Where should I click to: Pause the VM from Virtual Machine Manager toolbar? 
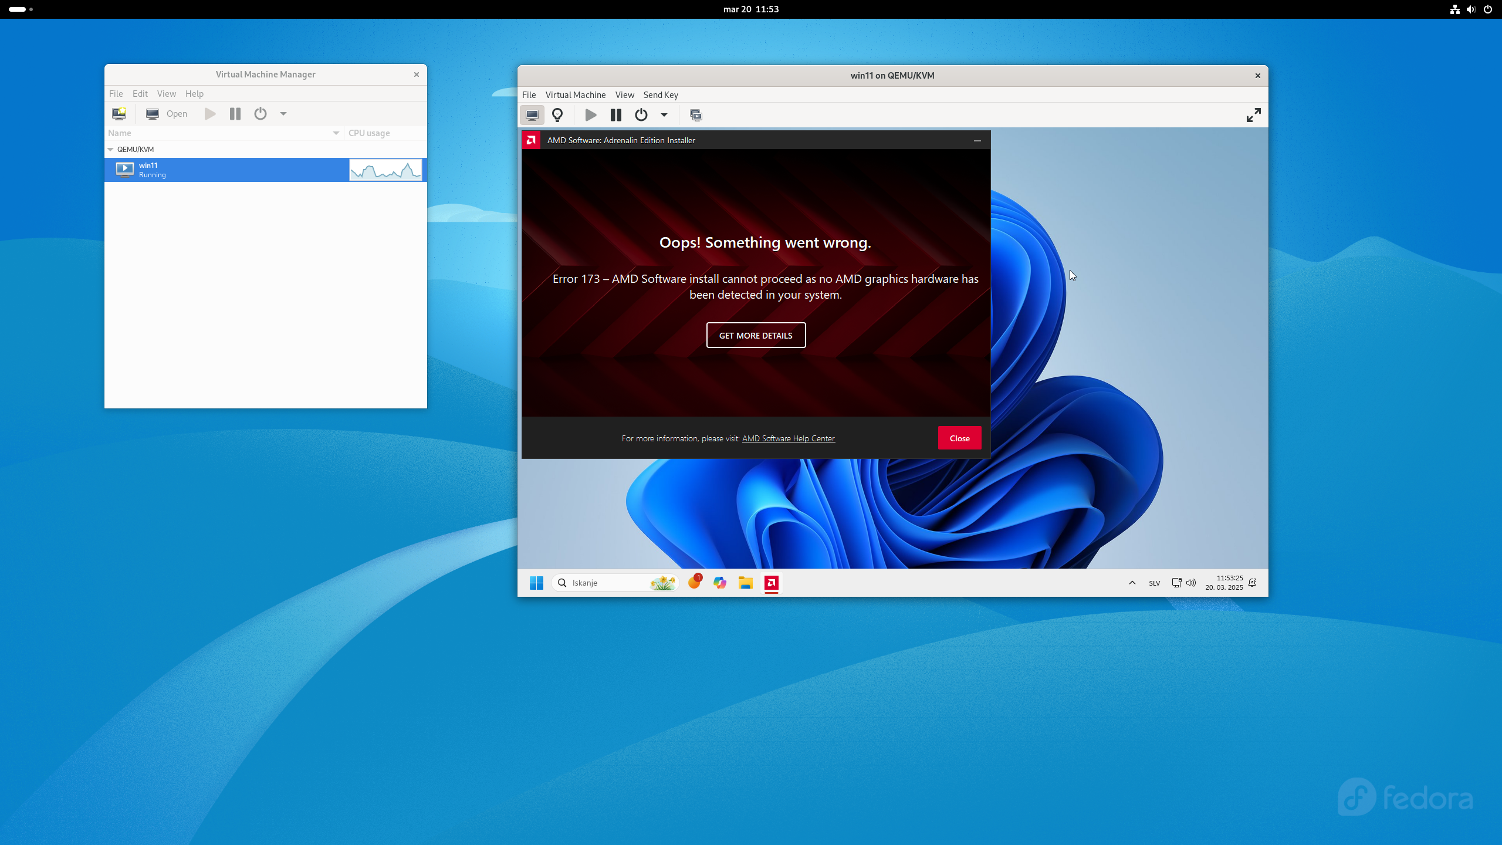coord(235,114)
